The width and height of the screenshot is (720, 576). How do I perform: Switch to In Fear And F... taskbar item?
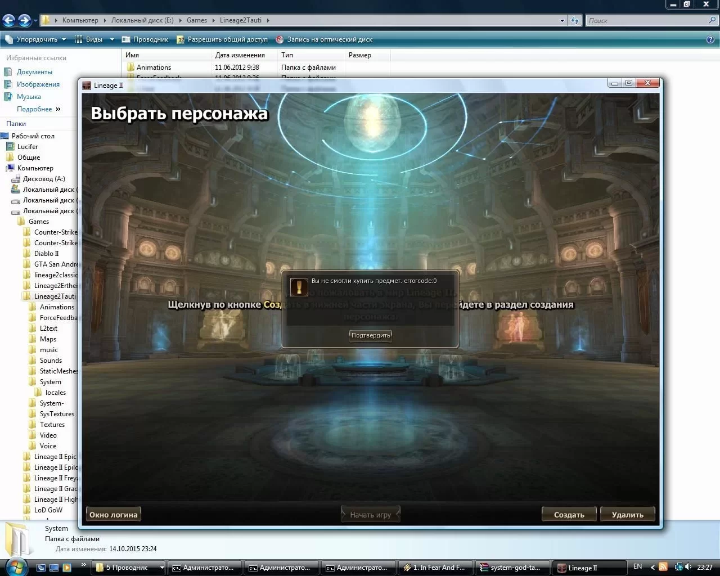[436, 568]
